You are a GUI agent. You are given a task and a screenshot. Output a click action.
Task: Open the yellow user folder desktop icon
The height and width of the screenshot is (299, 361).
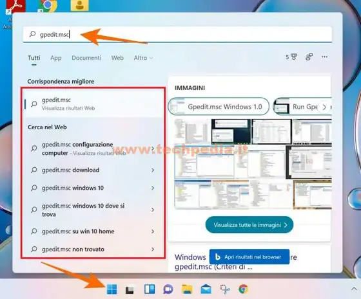tap(79, 5)
